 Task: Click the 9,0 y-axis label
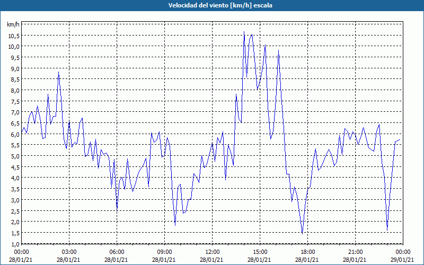click(x=15, y=69)
